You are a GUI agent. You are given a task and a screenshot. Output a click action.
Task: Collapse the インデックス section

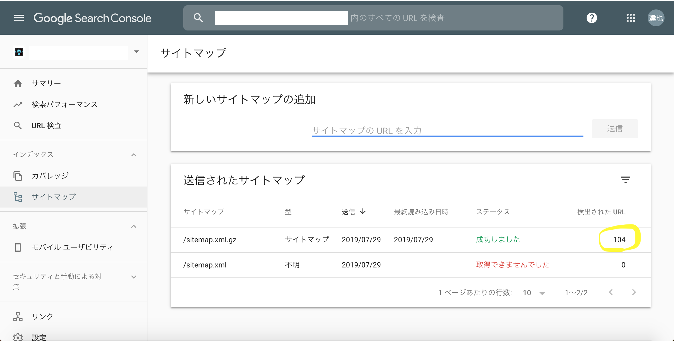coord(134,155)
